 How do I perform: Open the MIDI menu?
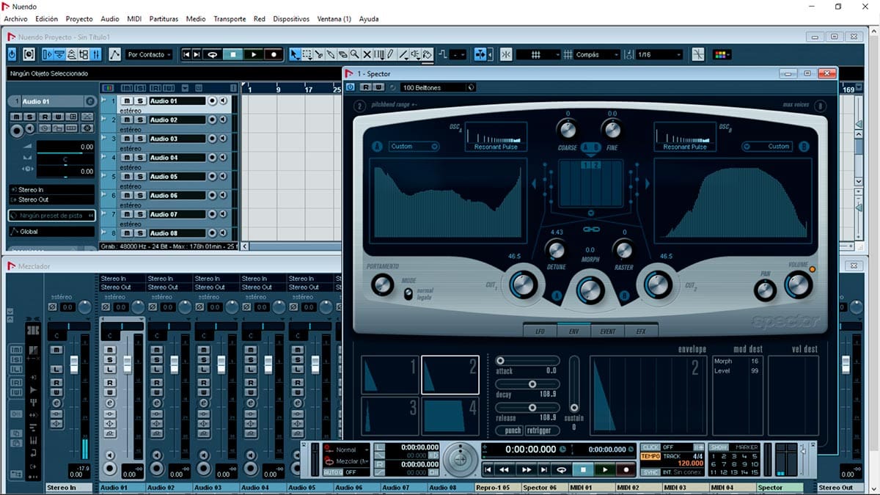coord(134,19)
